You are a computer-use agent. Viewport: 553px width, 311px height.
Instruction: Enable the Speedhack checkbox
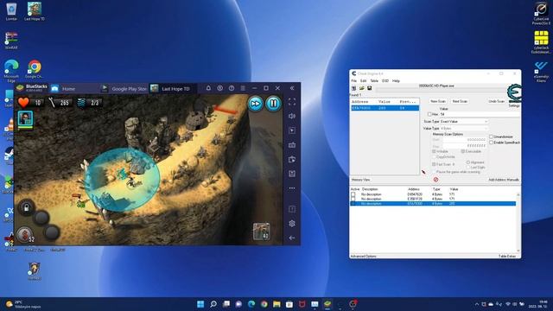[491, 143]
